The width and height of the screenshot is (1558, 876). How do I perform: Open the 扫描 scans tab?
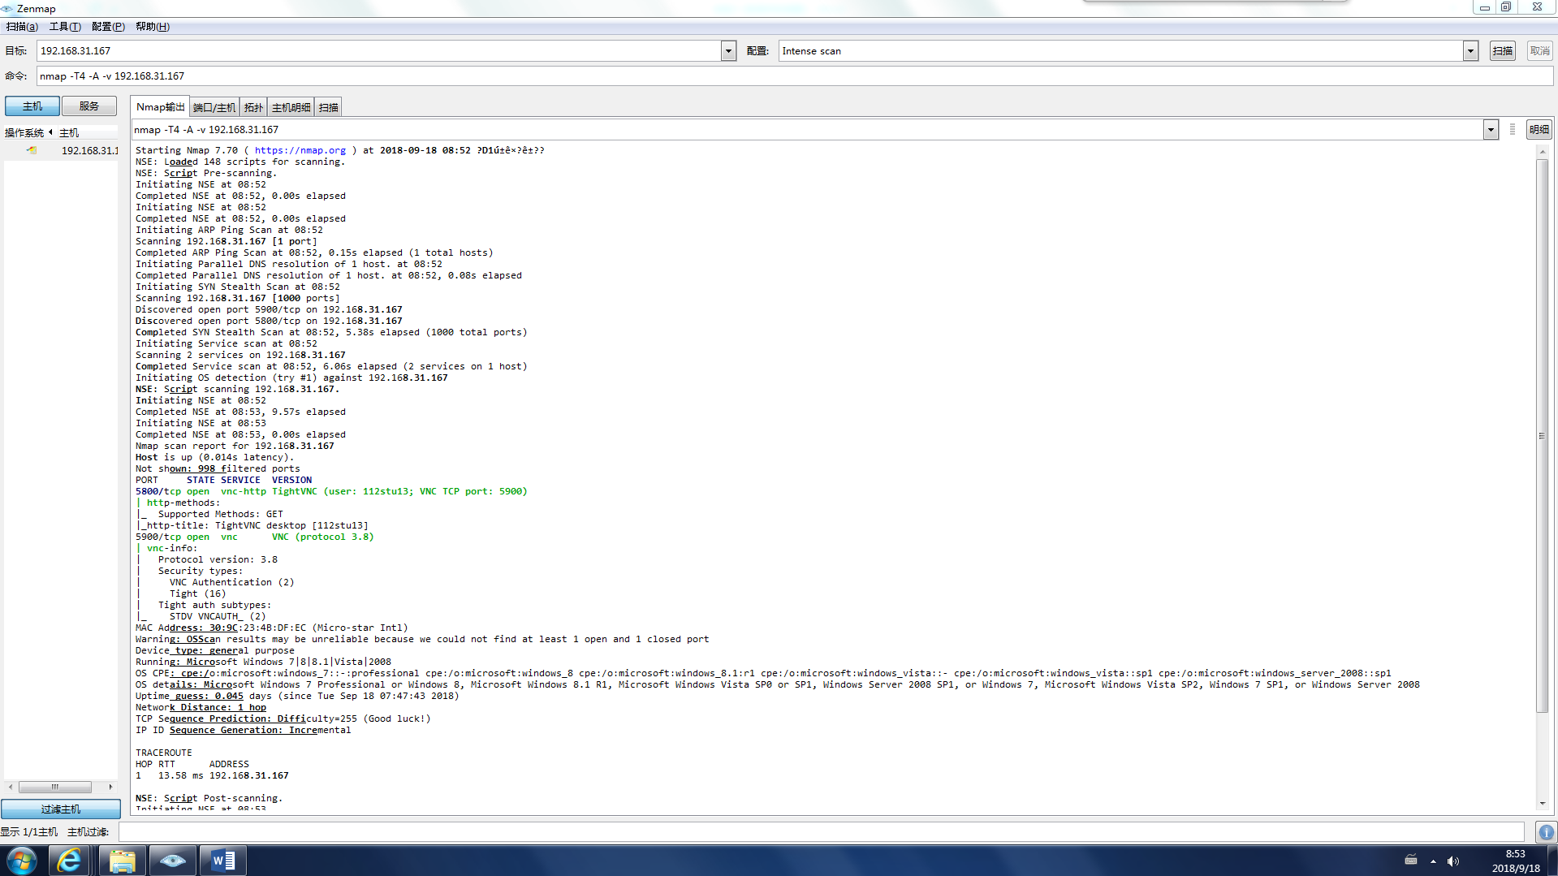pos(328,107)
